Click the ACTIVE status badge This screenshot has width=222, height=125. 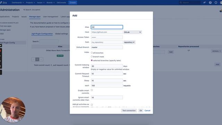pos(60,56)
